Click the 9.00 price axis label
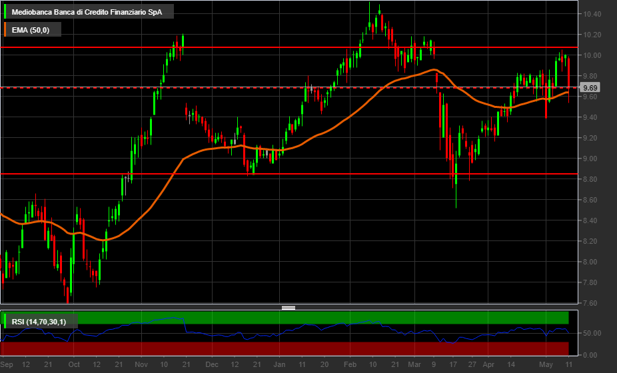The width and height of the screenshot is (617, 373). 592,159
